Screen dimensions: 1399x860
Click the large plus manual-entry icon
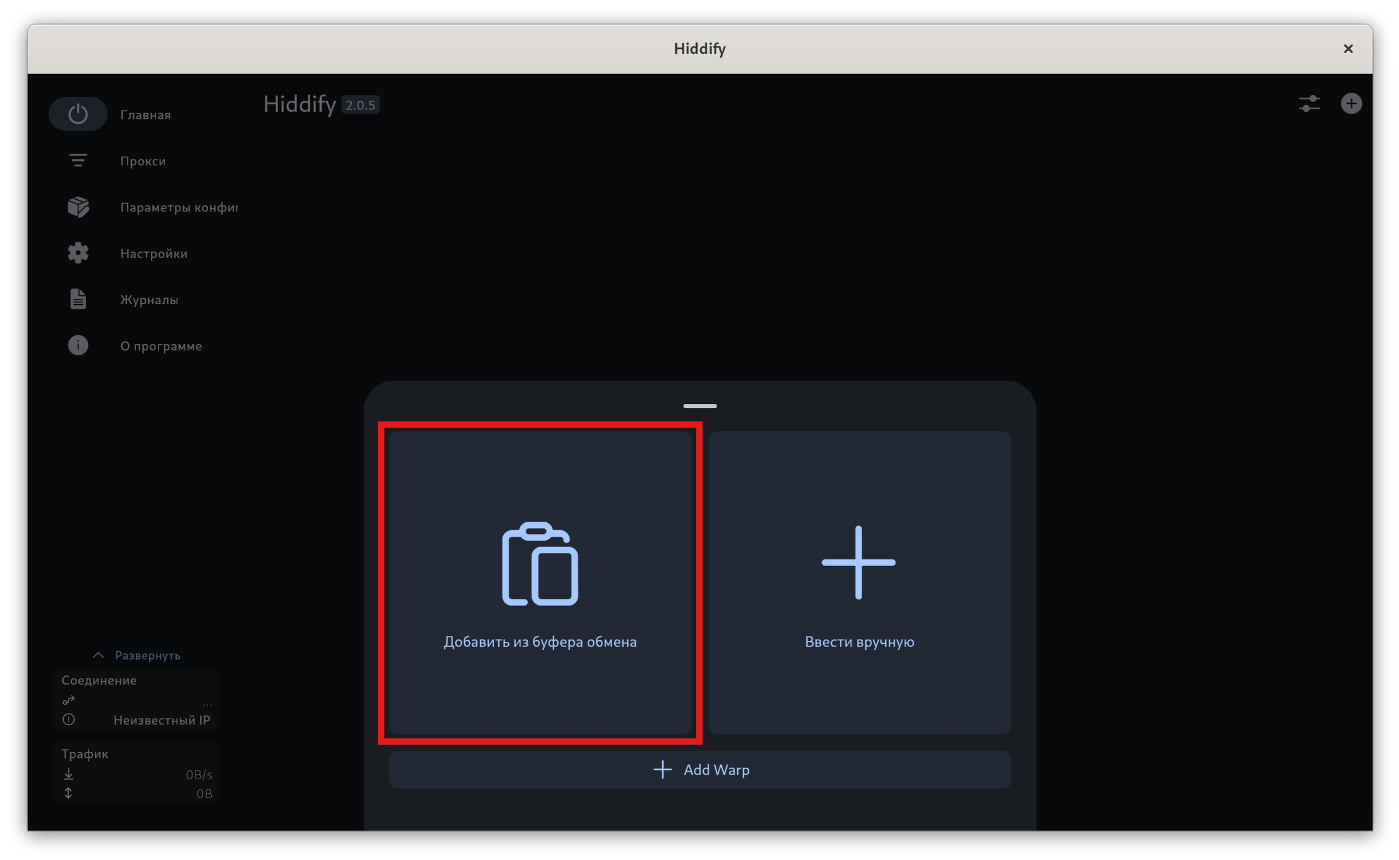pyautogui.click(x=858, y=562)
